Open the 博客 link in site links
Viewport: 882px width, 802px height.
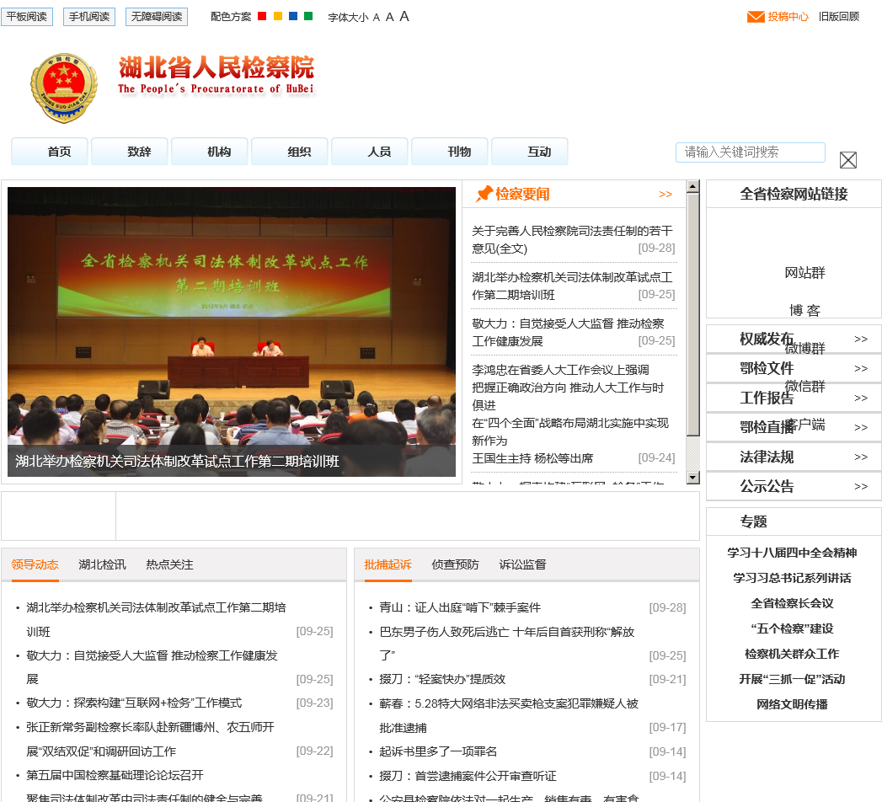pyautogui.click(x=804, y=311)
